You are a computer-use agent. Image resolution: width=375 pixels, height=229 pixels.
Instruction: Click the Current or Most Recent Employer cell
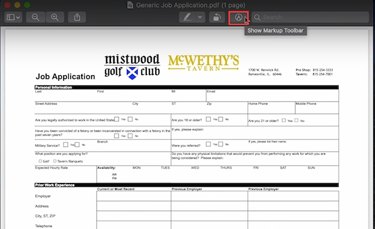tap(134, 196)
